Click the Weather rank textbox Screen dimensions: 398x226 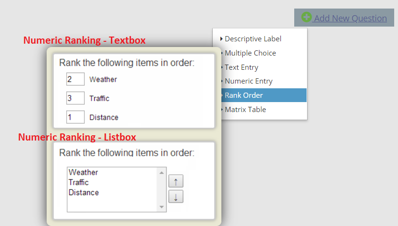[75, 79]
